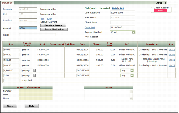179x113 pixels.
Task: Open Help for this form
Action: (x=31, y=106)
